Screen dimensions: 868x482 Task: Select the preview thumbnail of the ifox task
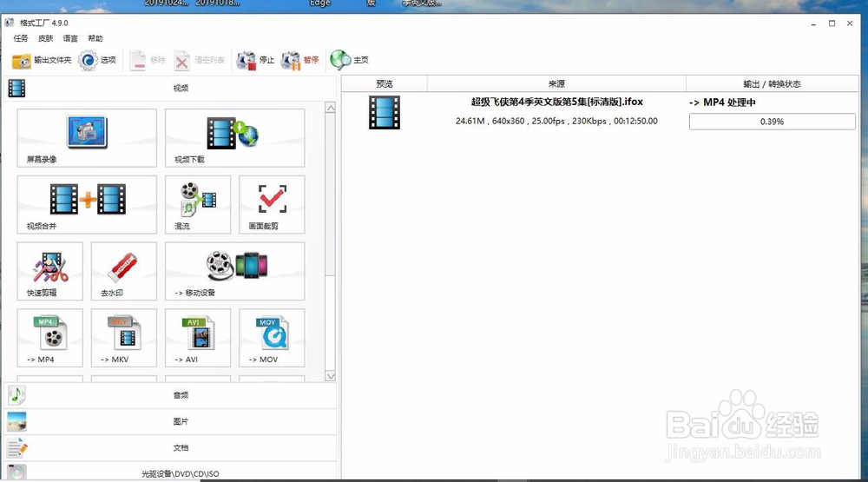click(x=385, y=113)
